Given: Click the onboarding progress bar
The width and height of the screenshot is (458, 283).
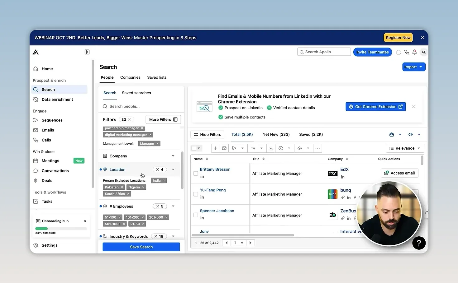Looking at the screenshot, I should [x=61, y=229].
